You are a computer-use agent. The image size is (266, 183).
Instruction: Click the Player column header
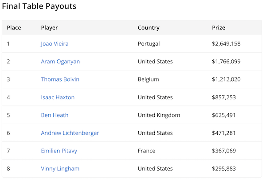(x=49, y=27)
